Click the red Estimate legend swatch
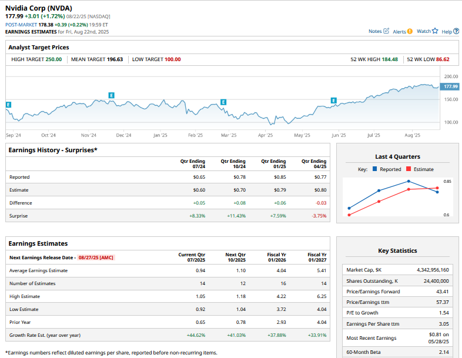This screenshot has width=462, height=358. (x=409, y=169)
